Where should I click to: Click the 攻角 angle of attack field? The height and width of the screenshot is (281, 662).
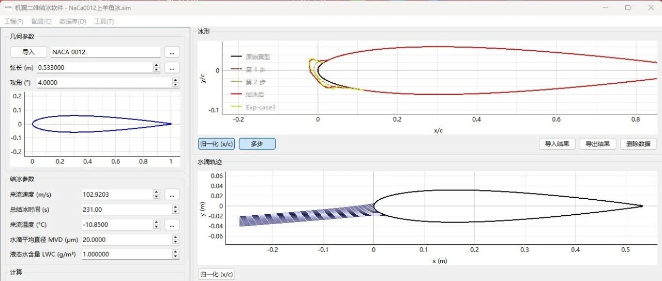click(x=104, y=82)
